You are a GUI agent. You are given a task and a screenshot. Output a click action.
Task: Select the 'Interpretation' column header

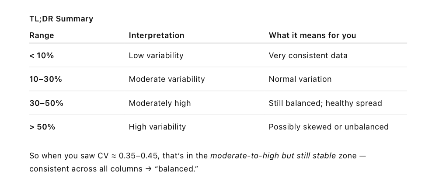pyautogui.click(x=157, y=35)
